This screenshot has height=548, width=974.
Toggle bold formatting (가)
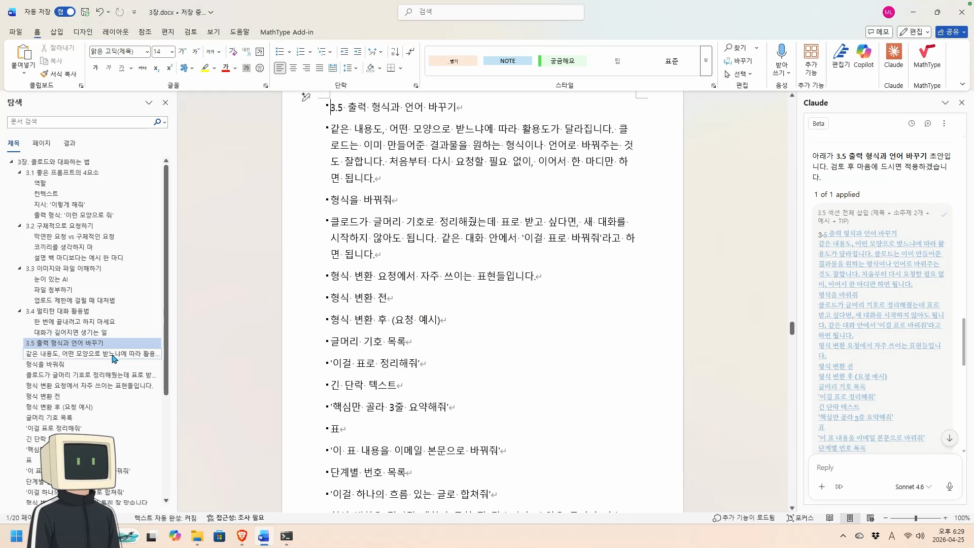click(x=95, y=68)
